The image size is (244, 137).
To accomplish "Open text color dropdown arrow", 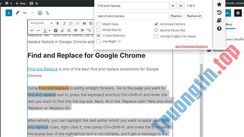I will tap(50, 30).
